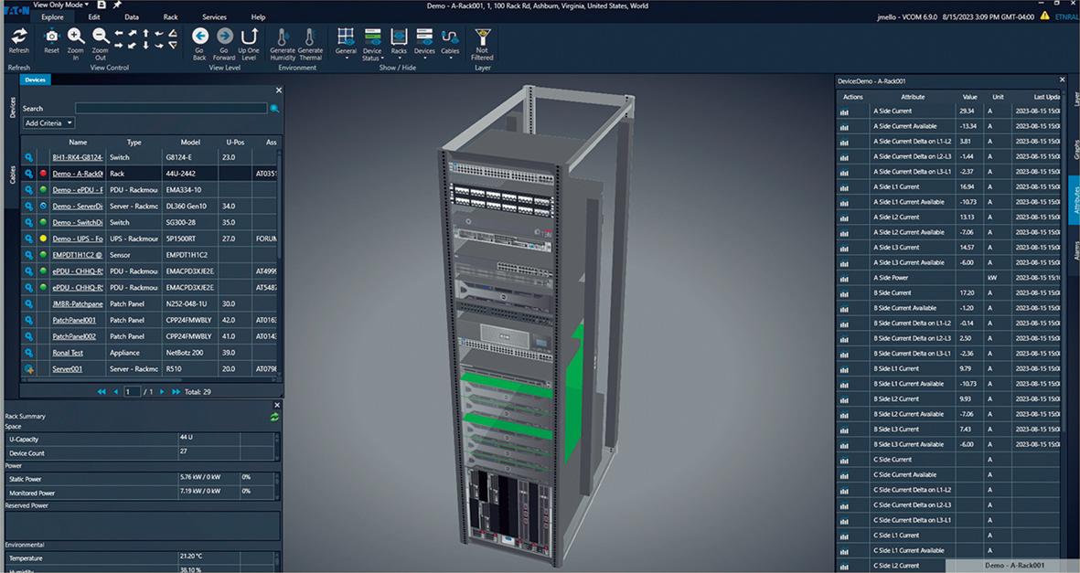Open the Help ribbon tab
The height and width of the screenshot is (573, 1080).
258,17
